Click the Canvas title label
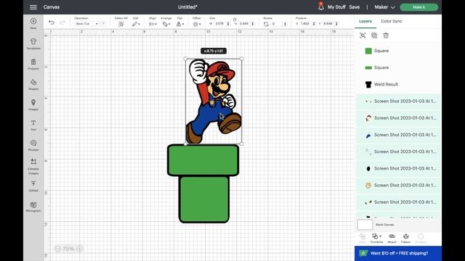 [x=52, y=7]
